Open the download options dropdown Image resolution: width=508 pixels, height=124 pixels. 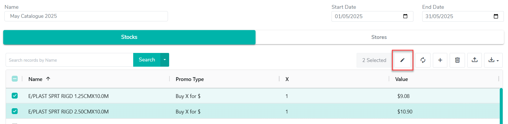coord(493,60)
